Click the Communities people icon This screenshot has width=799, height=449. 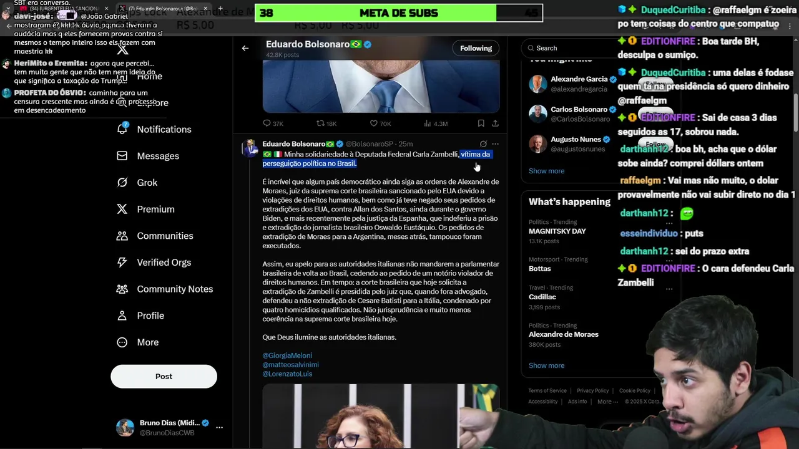pyautogui.click(x=122, y=236)
